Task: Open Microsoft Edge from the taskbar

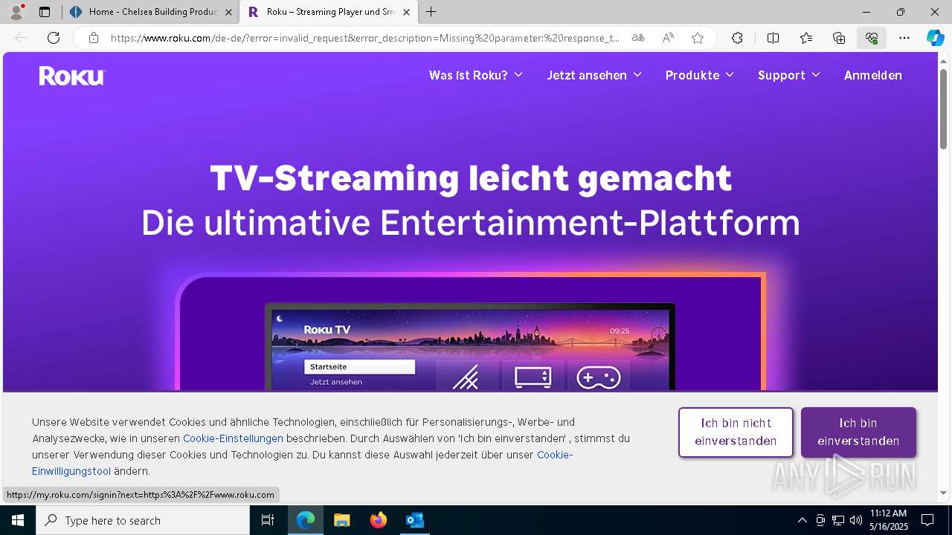Action: [306, 520]
